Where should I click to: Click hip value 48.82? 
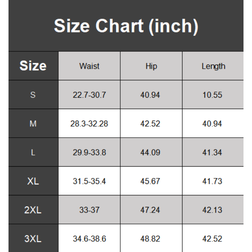click(x=150, y=239)
